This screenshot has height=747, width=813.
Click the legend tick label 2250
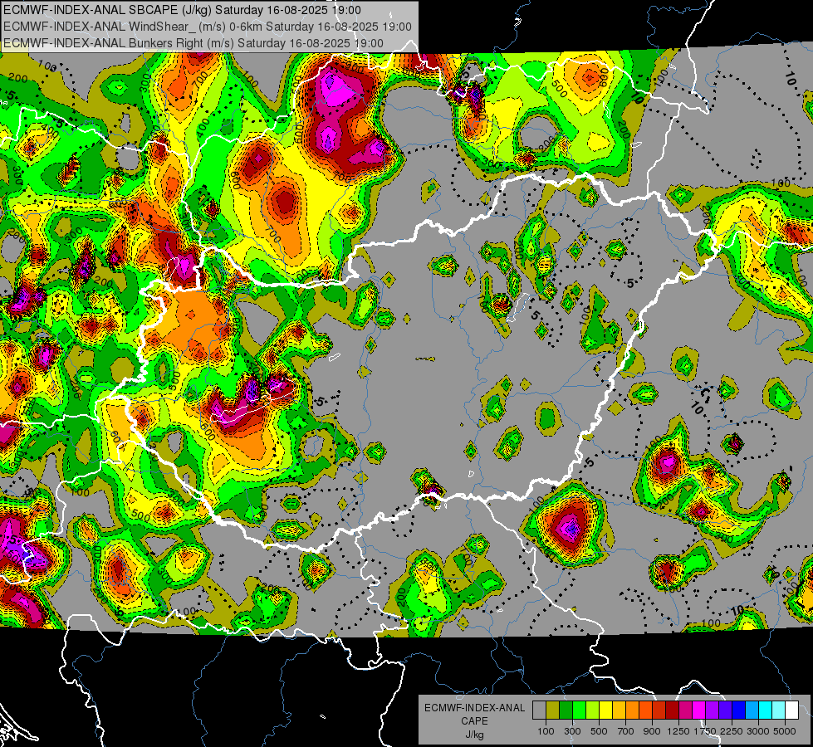pyautogui.click(x=732, y=731)
